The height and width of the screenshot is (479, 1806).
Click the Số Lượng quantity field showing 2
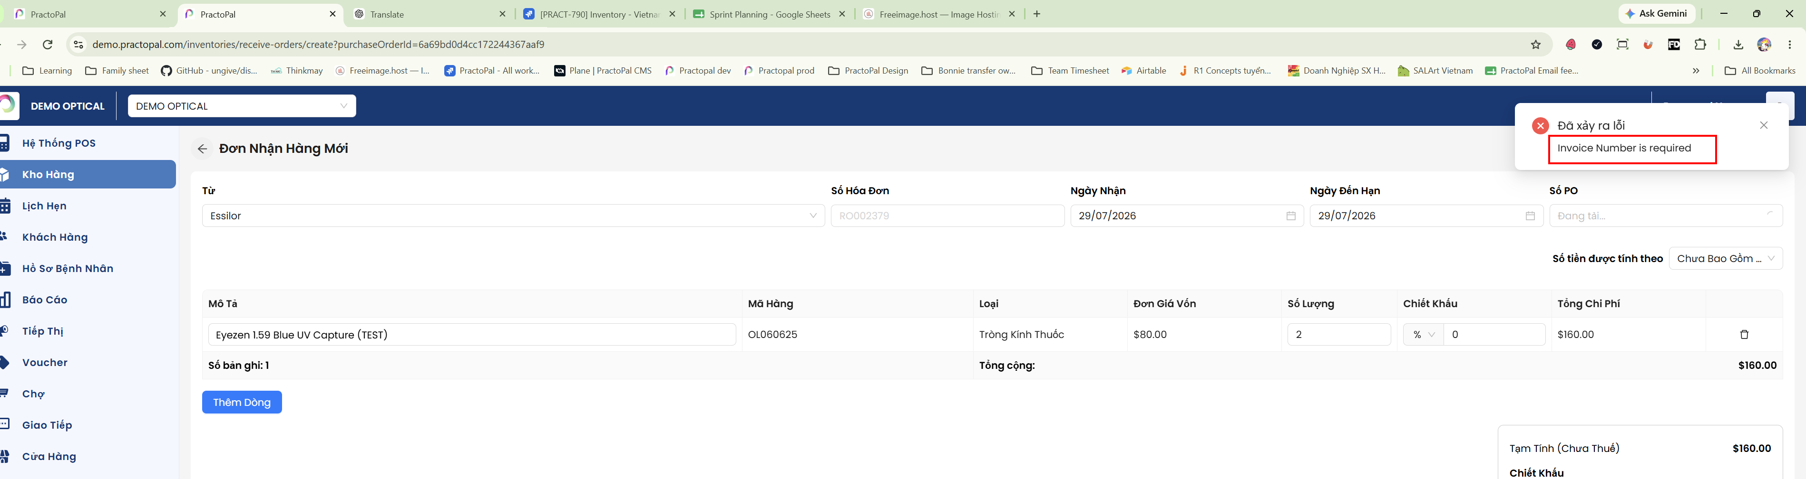1338,335
